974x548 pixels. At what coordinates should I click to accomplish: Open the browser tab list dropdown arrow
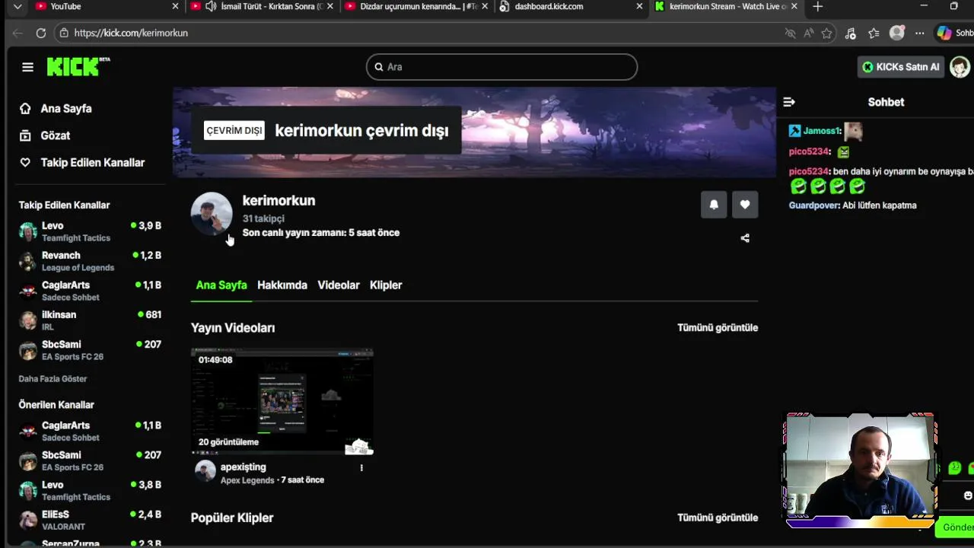18,6
